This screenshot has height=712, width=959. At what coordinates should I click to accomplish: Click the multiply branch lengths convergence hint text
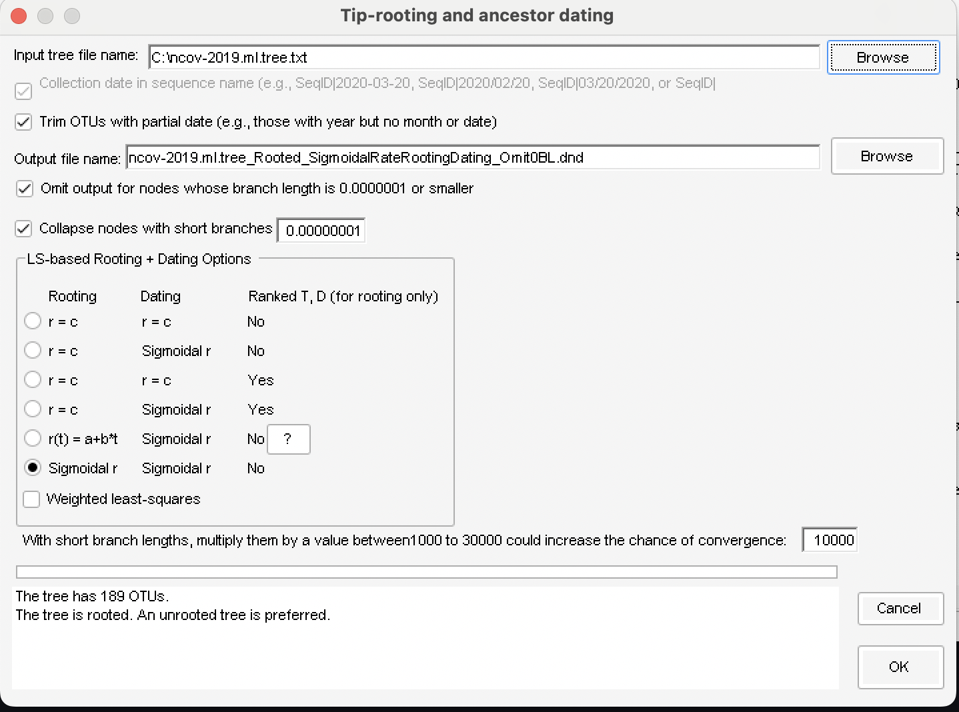click(x=404, y=540)
